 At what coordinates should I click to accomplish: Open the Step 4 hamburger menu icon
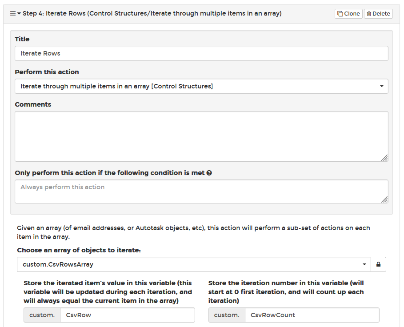coord(12,13)
